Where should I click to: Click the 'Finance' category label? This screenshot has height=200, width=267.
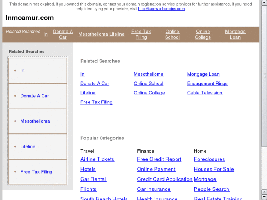[x=145, y=151]
